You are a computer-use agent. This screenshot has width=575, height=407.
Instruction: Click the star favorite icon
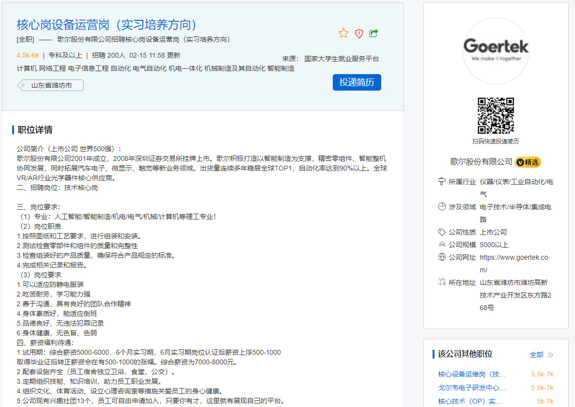343,33
